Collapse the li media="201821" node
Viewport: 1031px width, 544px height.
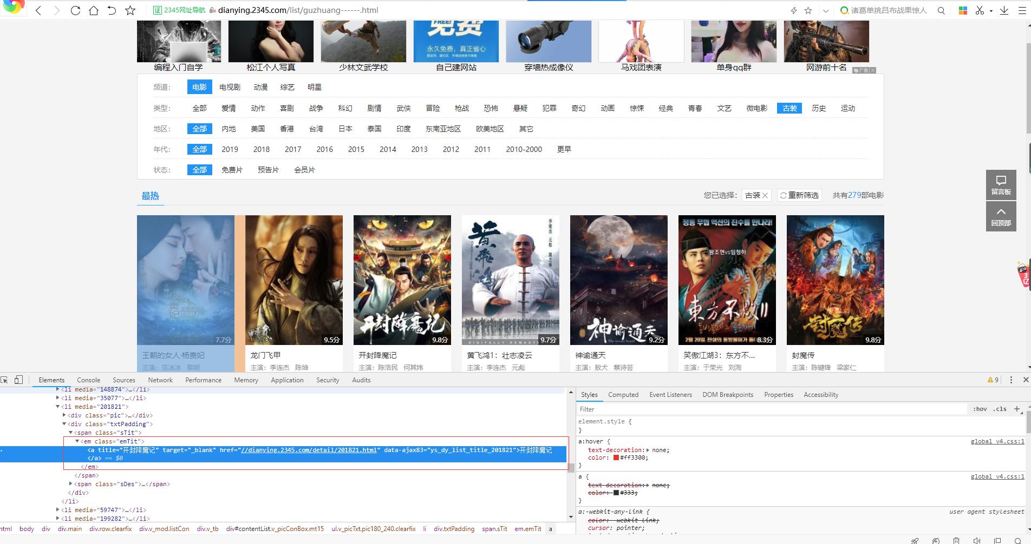pyautogui.click(x=58, y=407)
